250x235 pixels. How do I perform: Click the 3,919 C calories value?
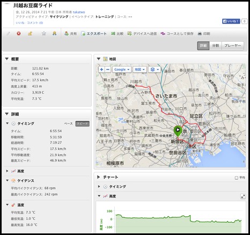(38, 93)
